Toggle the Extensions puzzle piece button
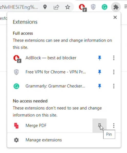127x153 pixels. (x=116, y=7)
